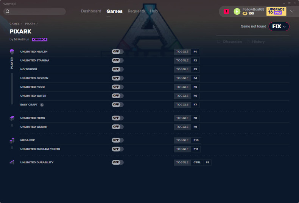Image resolution: width=299 pixels, height=203 pixels.
Task: Enable Unlimited Oxygen switch
Action: click(117, 78)
